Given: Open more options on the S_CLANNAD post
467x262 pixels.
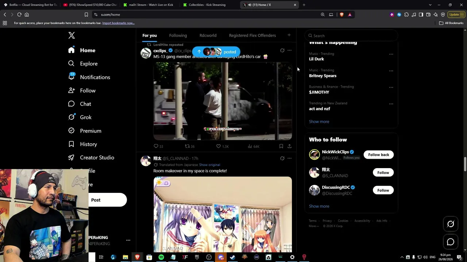Looking at the screenshot, I should tap(289, 158).
